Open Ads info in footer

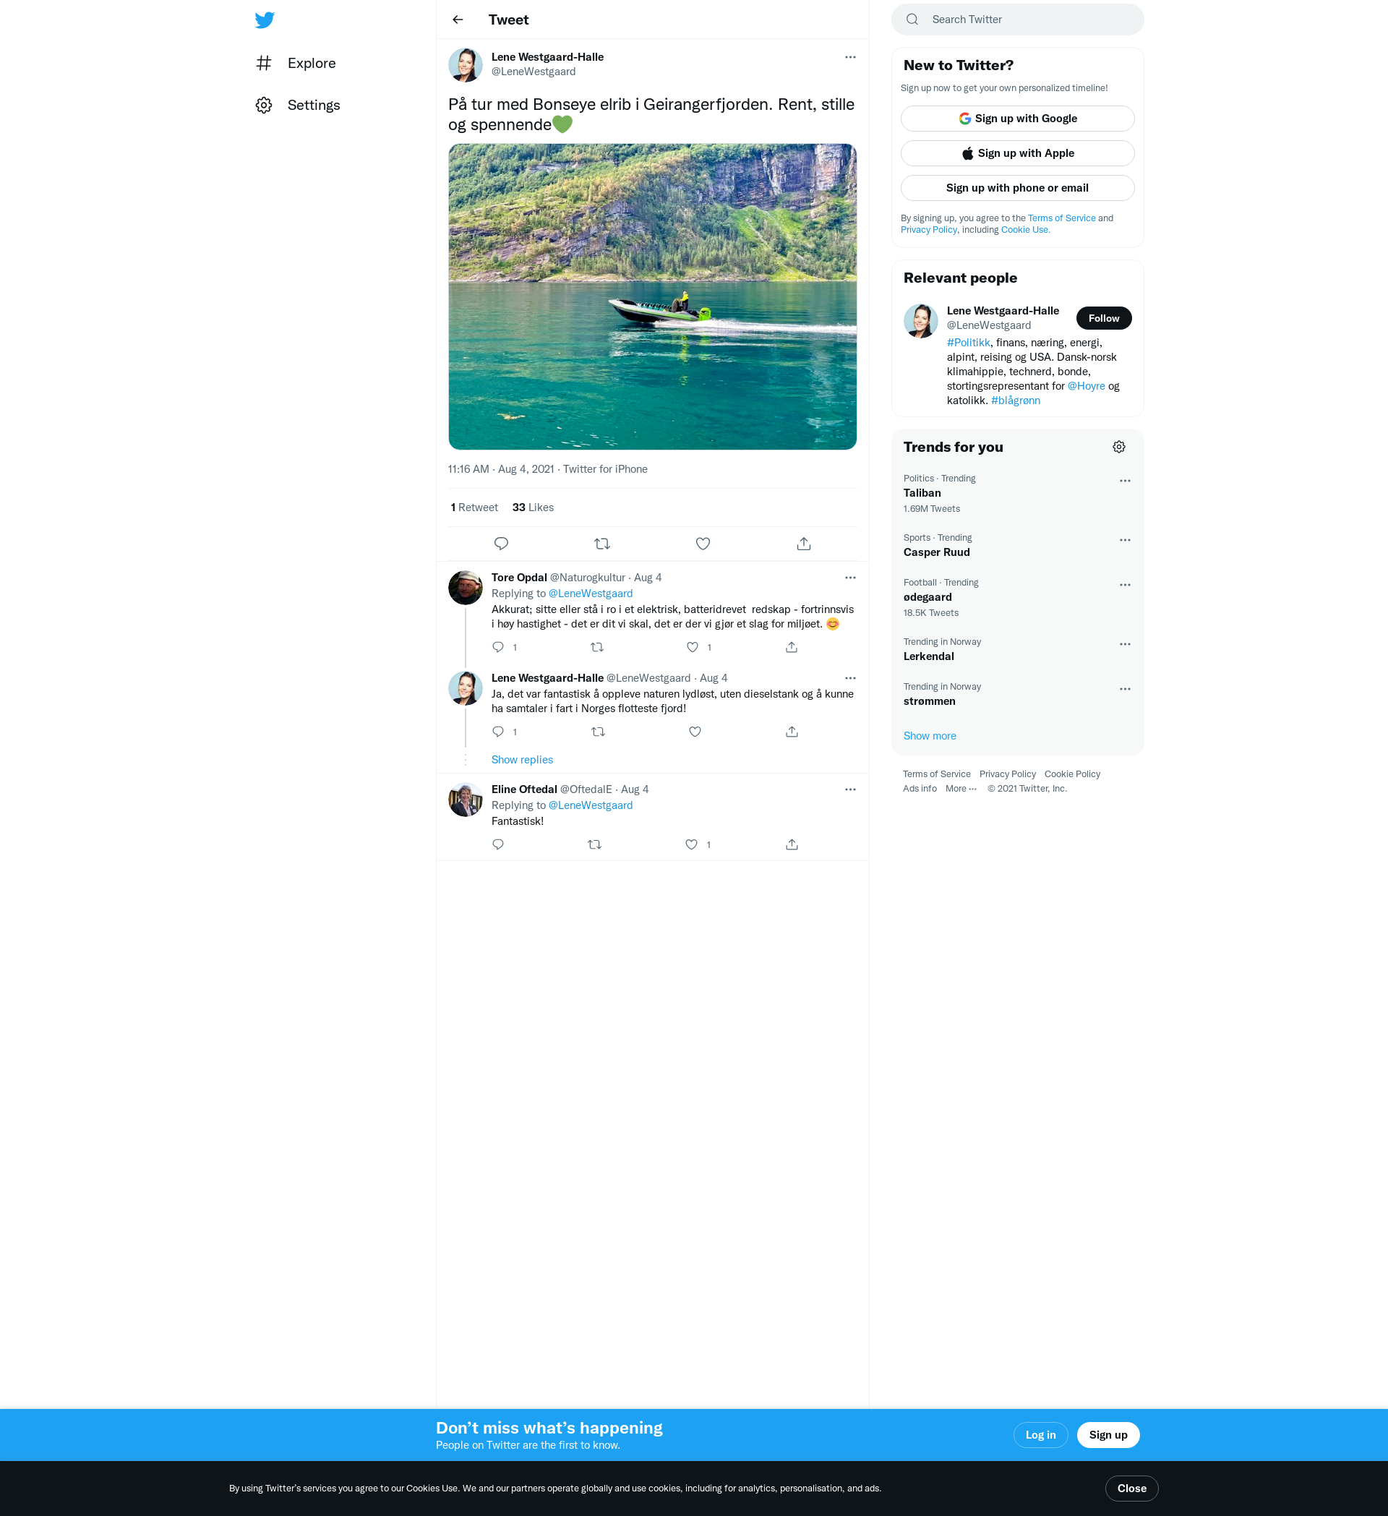pos(919,789)
